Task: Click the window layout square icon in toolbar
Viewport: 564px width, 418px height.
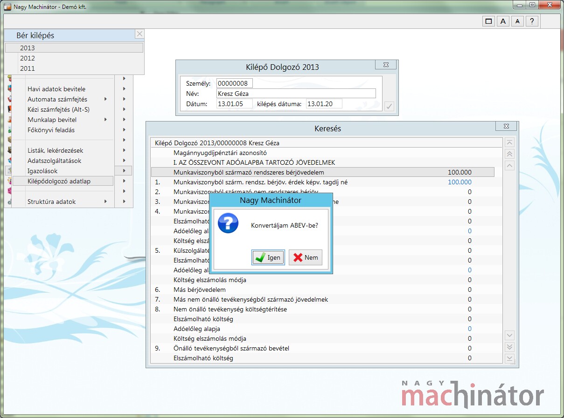Action: [x=488, y=21]
